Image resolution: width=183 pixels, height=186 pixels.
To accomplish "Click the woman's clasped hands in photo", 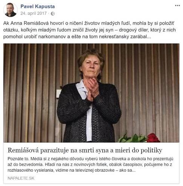I will [x=92, y=89].
